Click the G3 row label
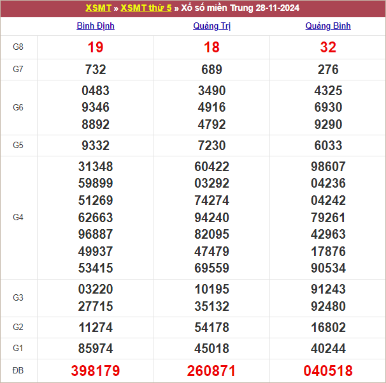 tap(18, 297)
